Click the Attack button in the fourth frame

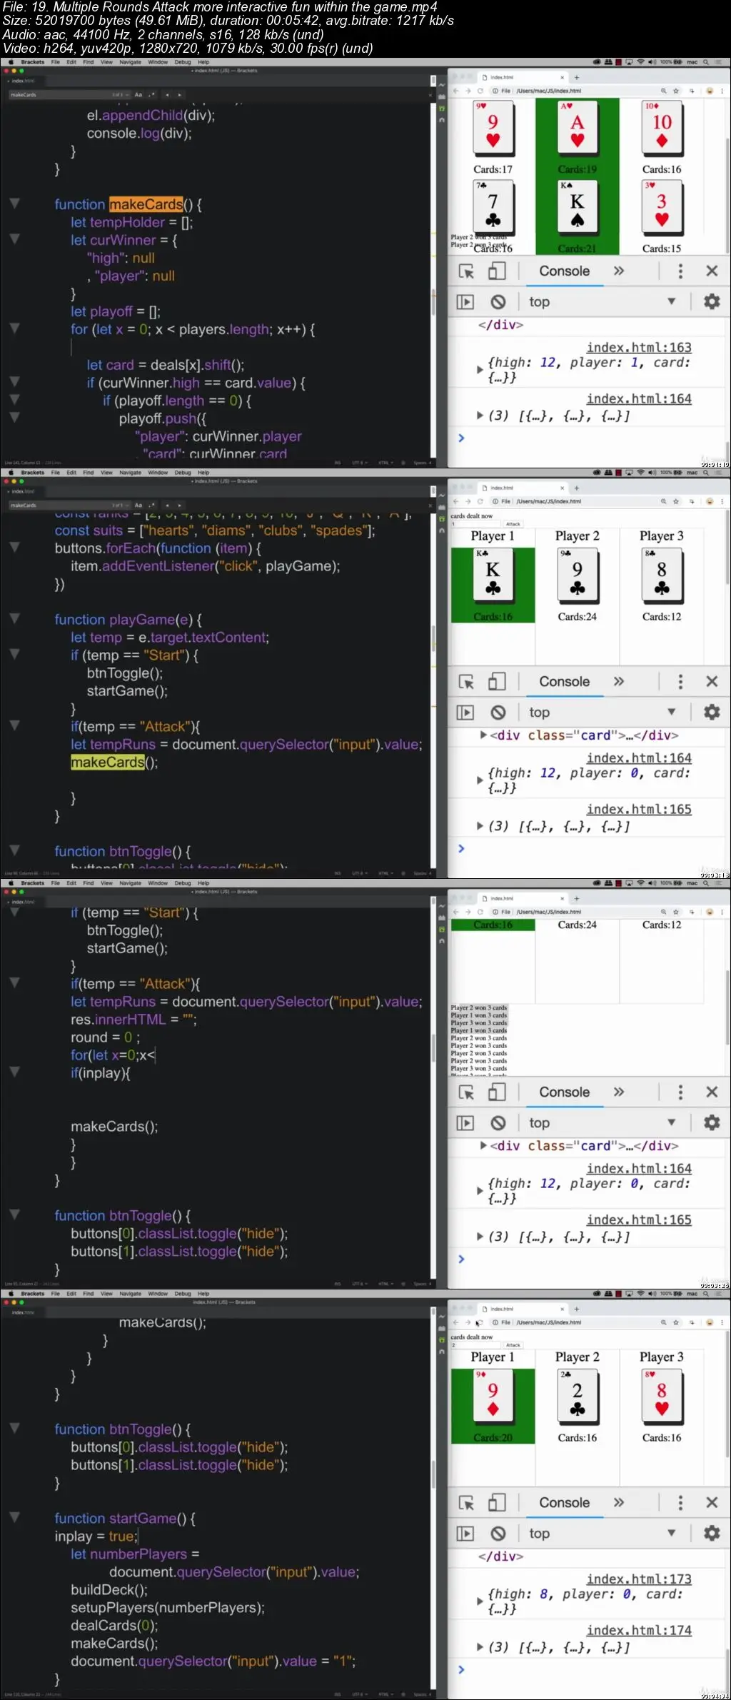click(x=513, y=1345)
